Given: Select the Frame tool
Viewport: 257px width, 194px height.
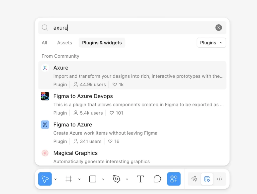Looking at the screenshot, I should coord(69,179).
